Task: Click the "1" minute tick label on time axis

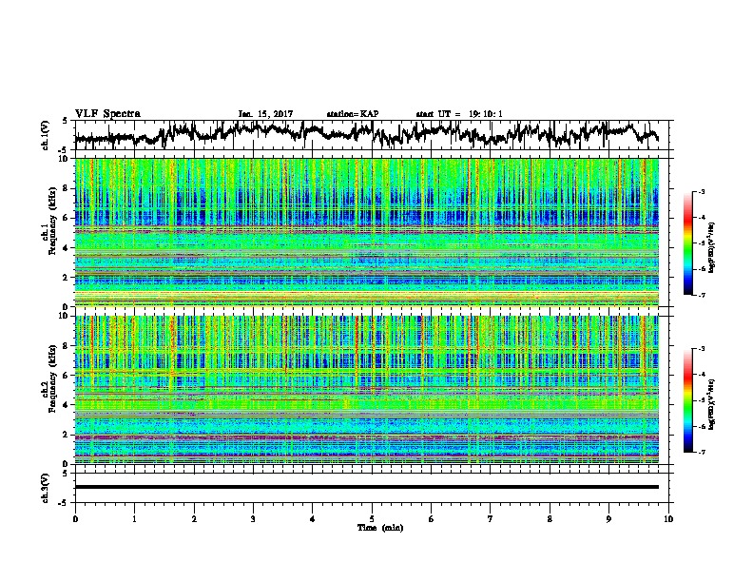Action: coord(134,519)
